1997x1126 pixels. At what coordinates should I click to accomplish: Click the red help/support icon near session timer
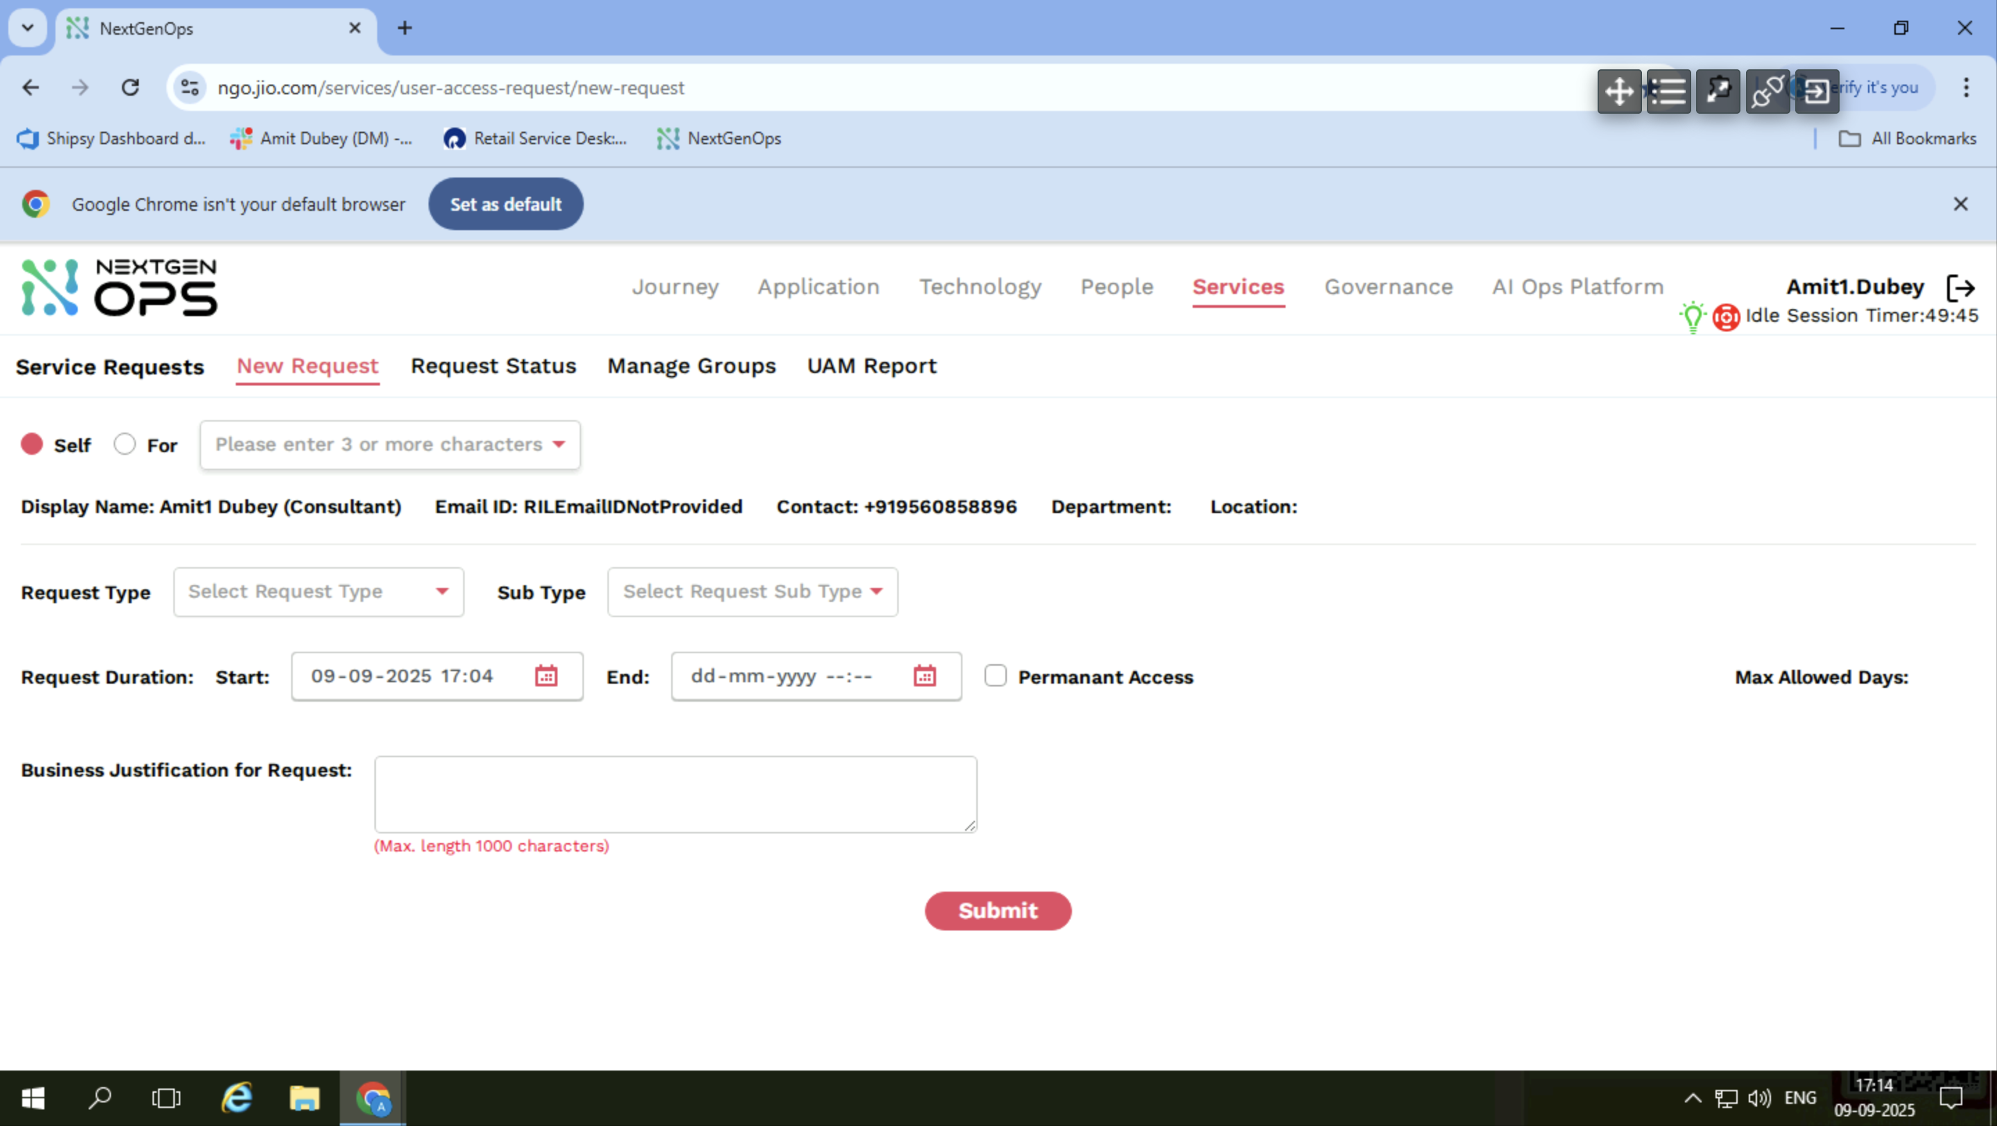[x=1727, y=316]
